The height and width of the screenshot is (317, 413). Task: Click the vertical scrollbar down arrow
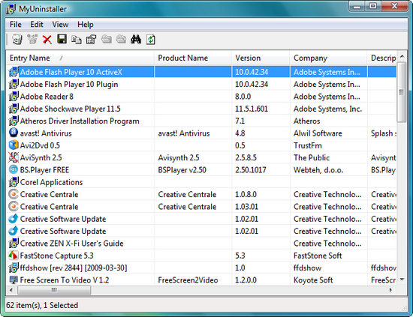(402, 280)
